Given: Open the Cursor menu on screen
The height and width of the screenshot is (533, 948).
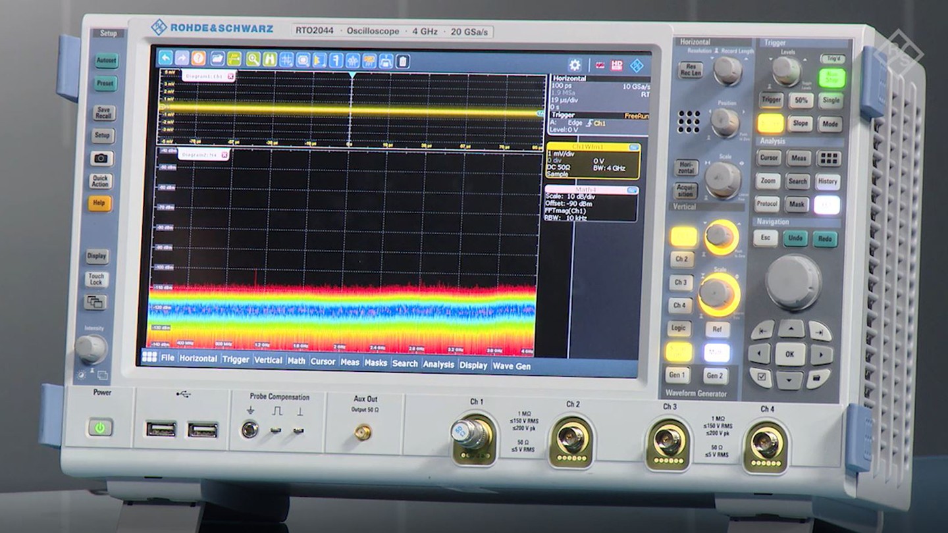Looking at the screenshot, I should 323,361.
